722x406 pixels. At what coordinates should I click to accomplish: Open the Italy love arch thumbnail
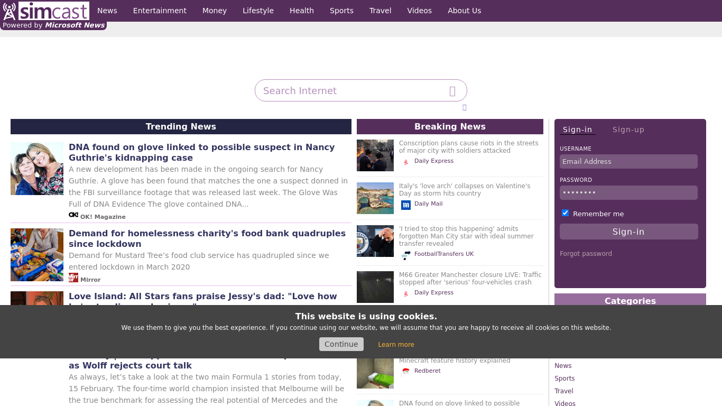point(375,198)
